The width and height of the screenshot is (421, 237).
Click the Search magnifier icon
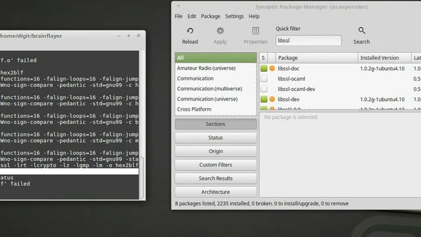pyautogui.click(x=362, y=30)
